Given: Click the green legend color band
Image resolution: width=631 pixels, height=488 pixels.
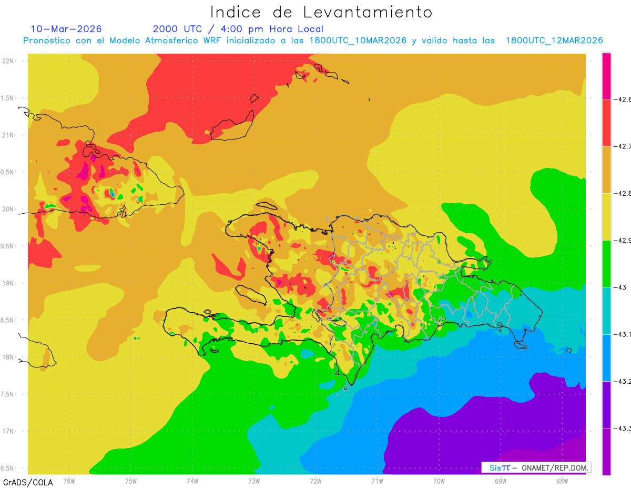Looking at the screenshot, I should (606, 263).
